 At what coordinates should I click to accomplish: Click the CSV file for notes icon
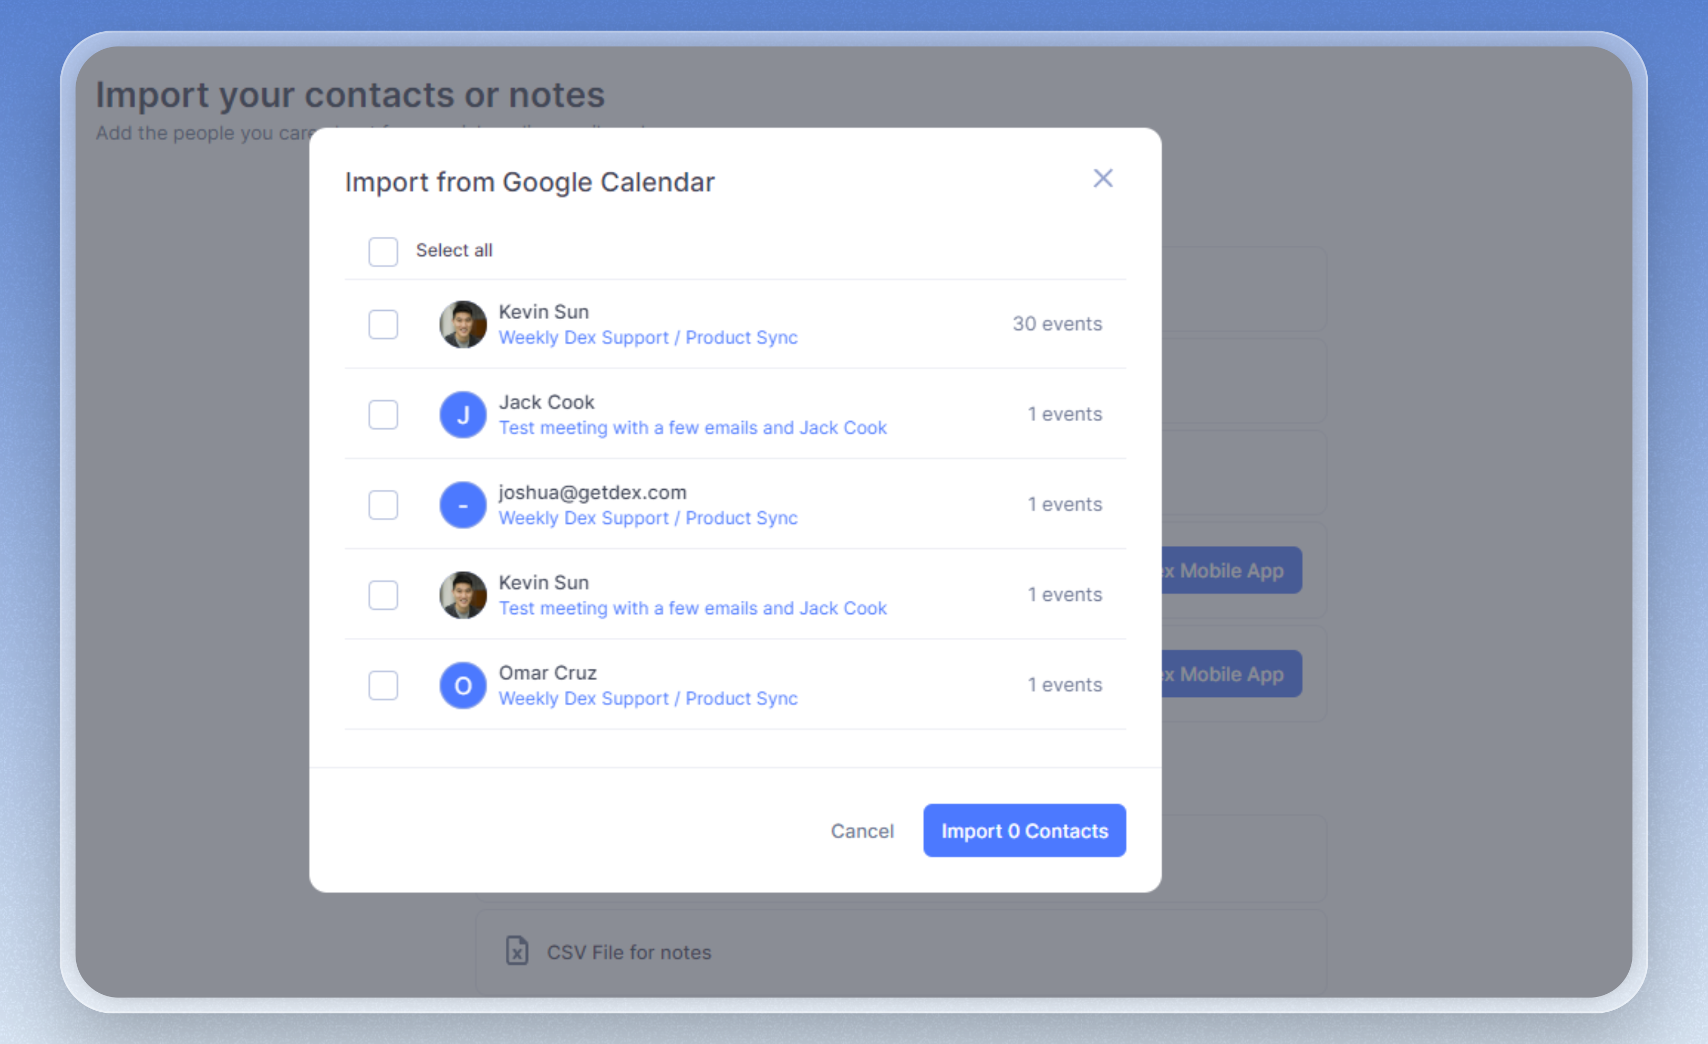[x=516, y=950]
